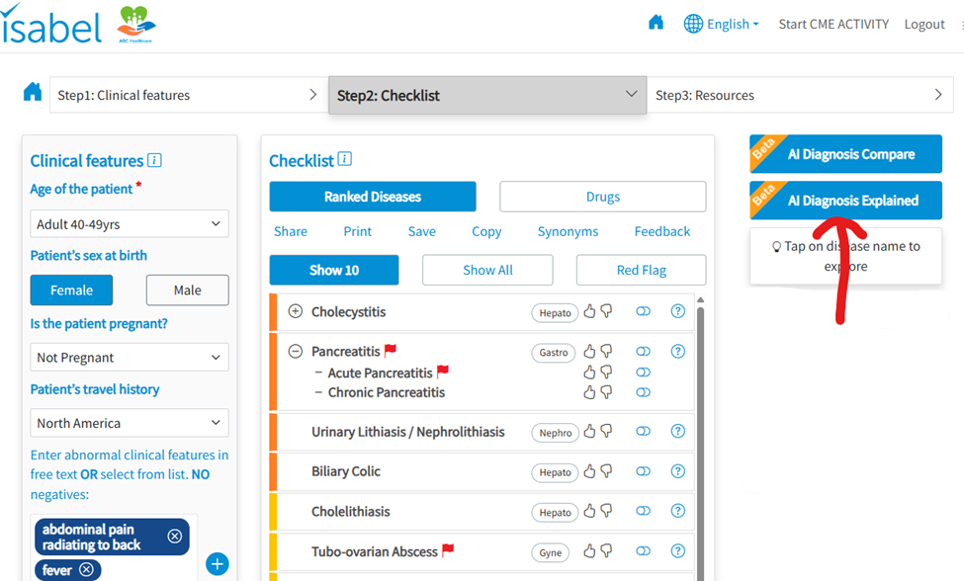Screen dimensions: 964x581
Task: Click thumbs down for Biliary Colic
Action: tap(606, 471)
